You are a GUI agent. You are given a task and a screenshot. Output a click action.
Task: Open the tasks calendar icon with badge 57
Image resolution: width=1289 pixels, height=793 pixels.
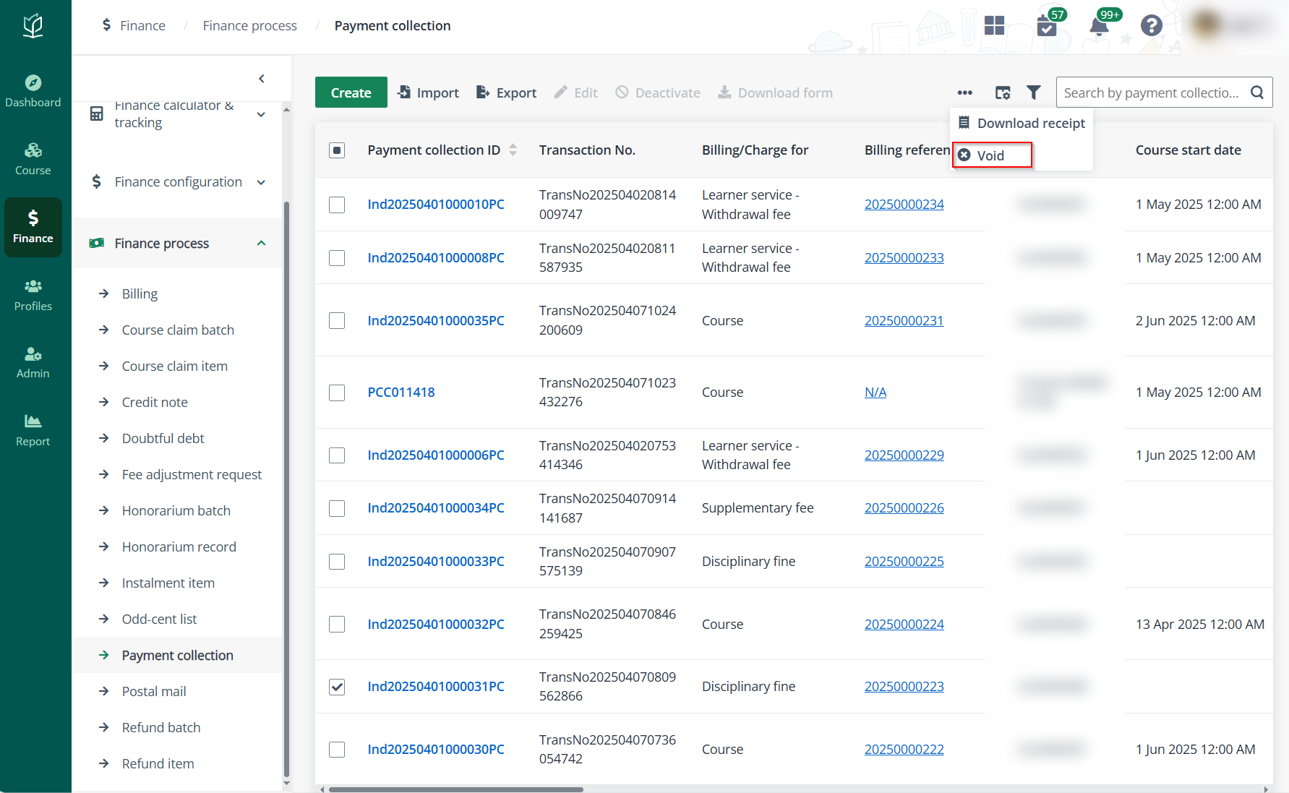[x=1046, y=26]
